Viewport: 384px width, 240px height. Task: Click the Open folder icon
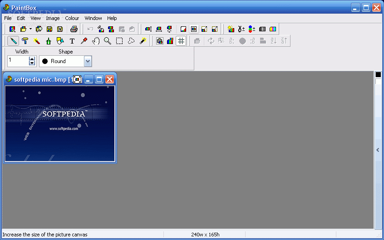[x=23, y=29]
